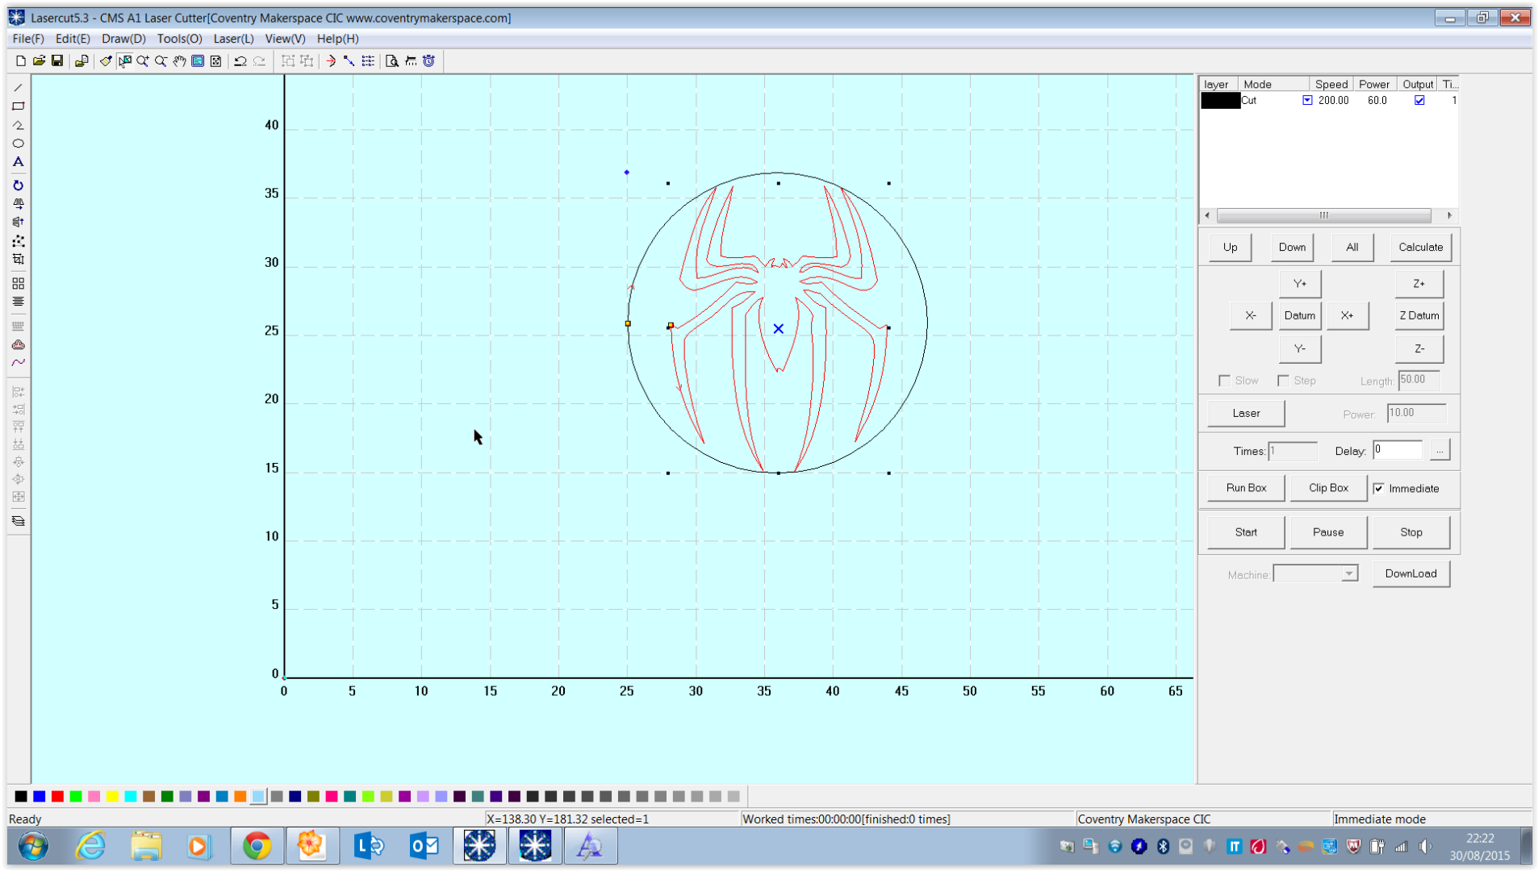The width and height of the screenshot is (1538, 871).
Task: Uncheck the Immediate mode checkbox
Action: (1379, 488)
